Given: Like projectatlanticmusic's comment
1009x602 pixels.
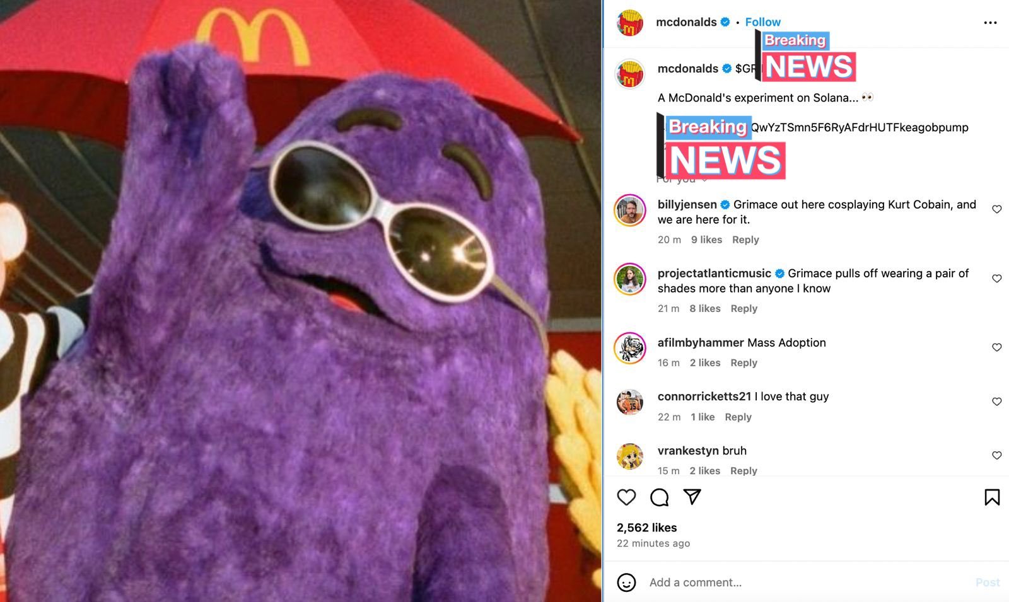Looking at the screenshot, I should (x=996, y=279).
